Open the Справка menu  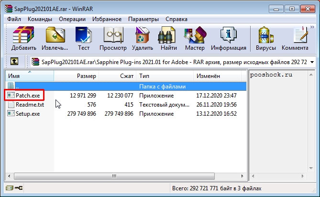click(177, 19)
